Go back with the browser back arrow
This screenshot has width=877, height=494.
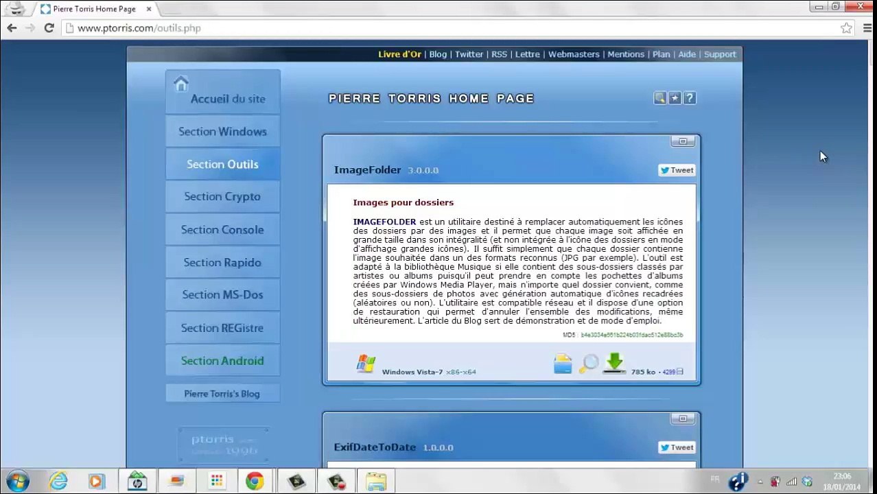pyautogui.click(x=12, y=28)
